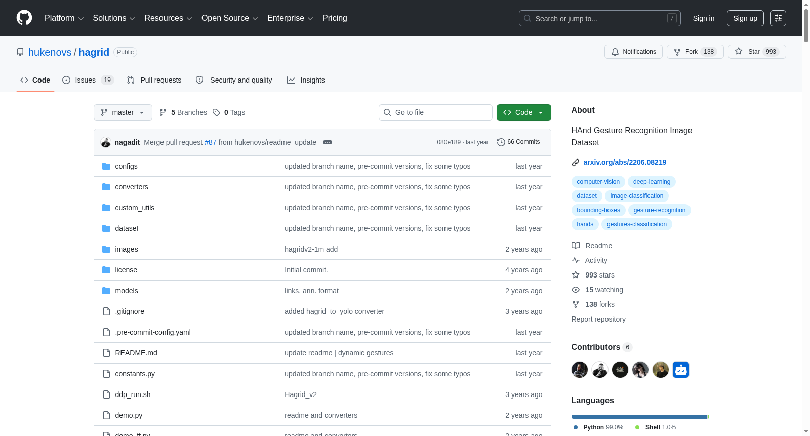Open the Enterprise dropdown
810x436 pixels.
coord(290,18)
